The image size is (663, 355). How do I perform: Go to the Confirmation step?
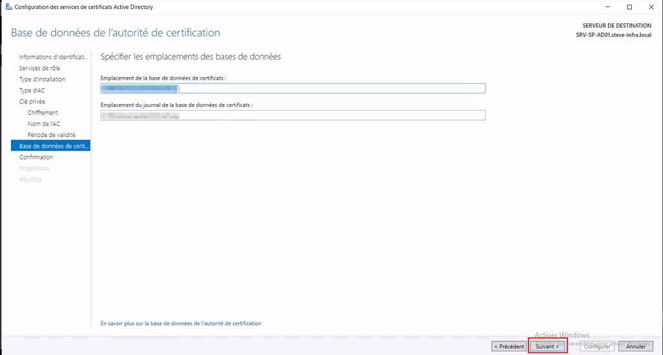pos(36,157)
